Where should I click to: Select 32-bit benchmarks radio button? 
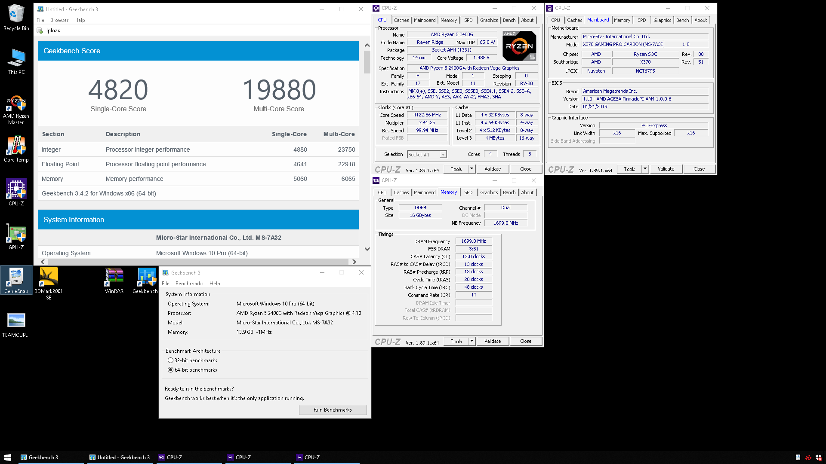pyautogui.click(x=171, y=360)
